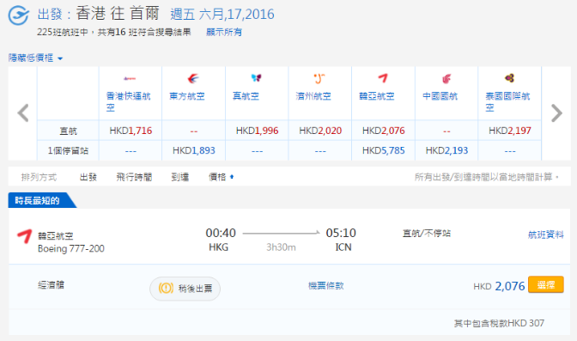The image size is (577, 341).
Task: Select direct fare HKD1,716
Action: click(x=131, y=131)
